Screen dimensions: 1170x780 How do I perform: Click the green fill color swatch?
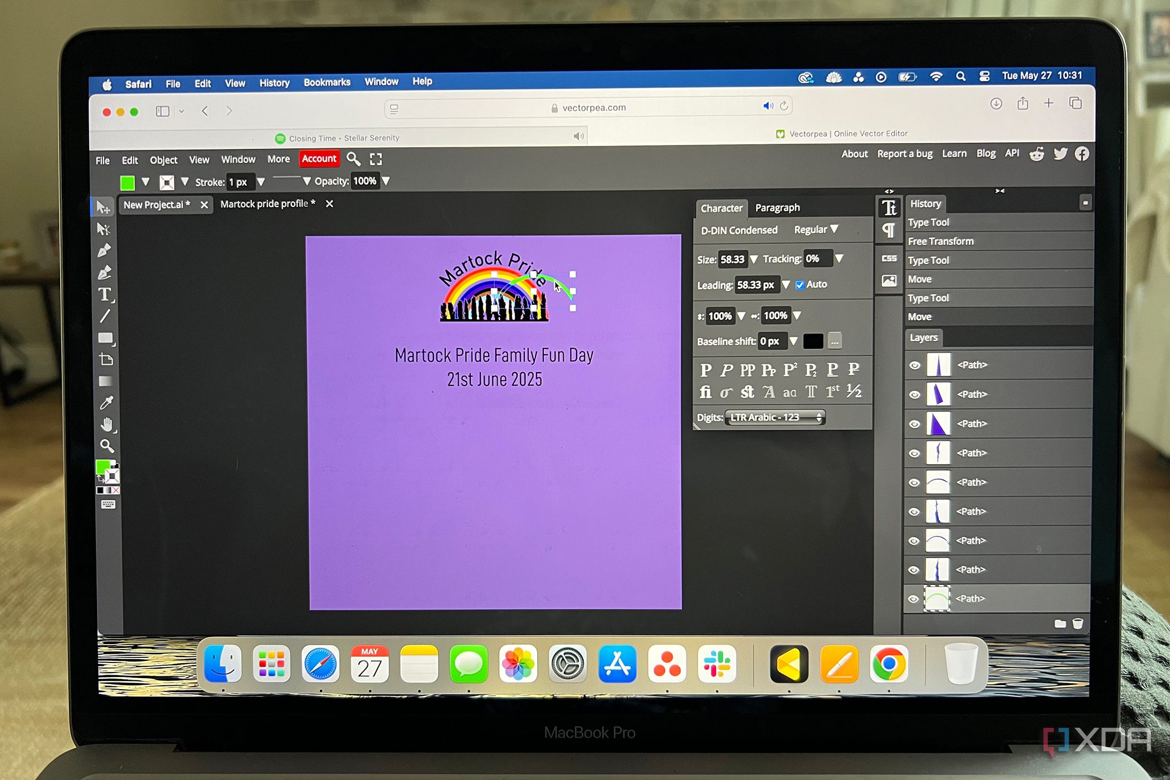[x=128, y=182]
